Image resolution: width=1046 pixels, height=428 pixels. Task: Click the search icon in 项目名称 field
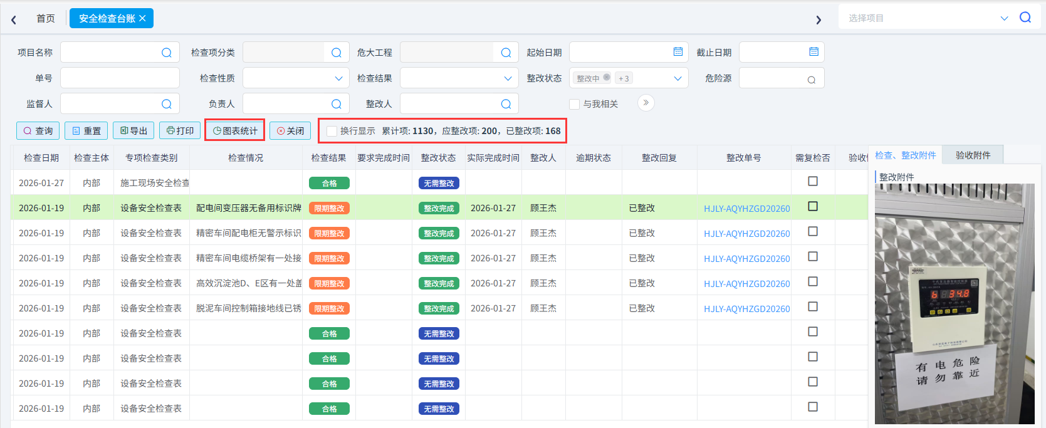tap(166, 53)
